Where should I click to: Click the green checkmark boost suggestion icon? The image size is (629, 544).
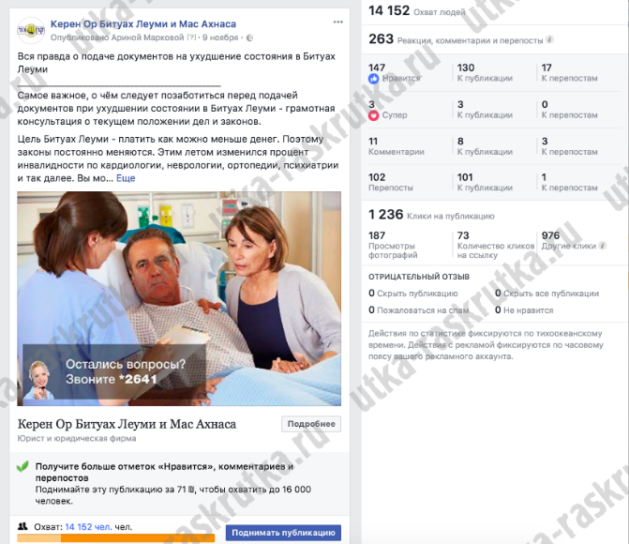pyautogui.click(x=22, y=466)
